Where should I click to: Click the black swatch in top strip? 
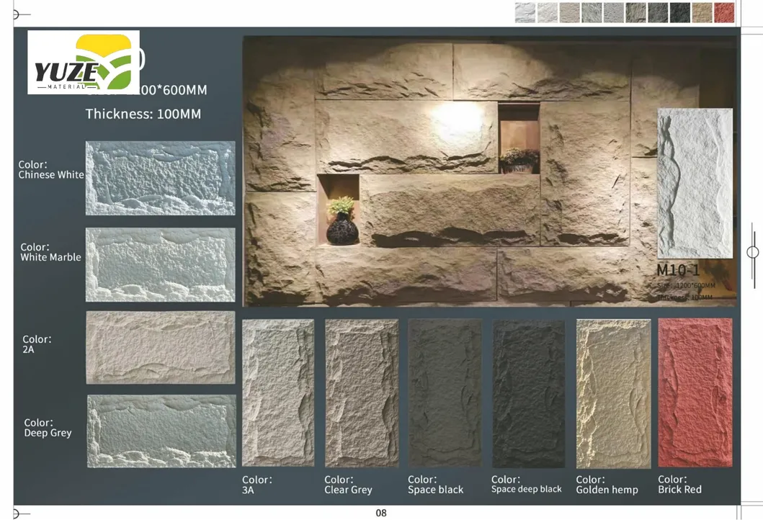679,13
